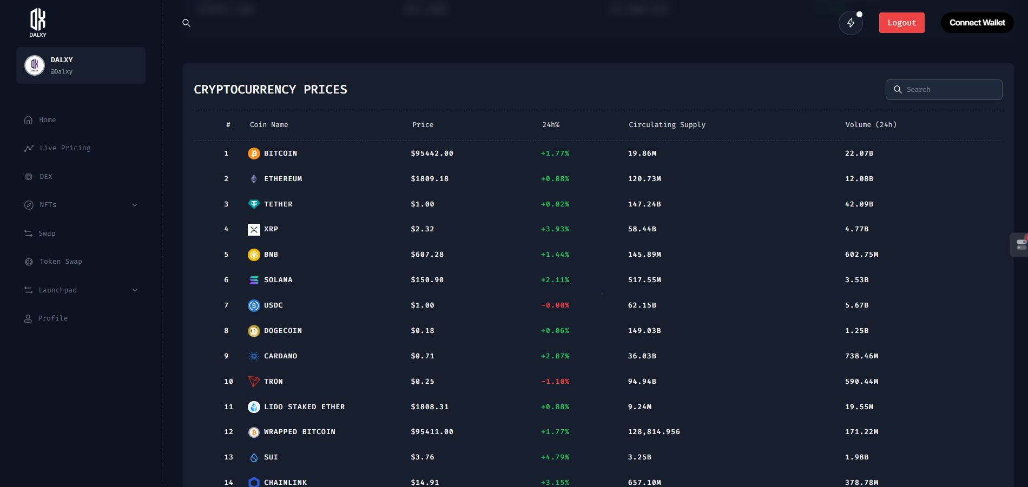The image size is (1028, 487).
Task: Click the Solana coin icon
Action: pyautogui.click(x=254, y=280)
